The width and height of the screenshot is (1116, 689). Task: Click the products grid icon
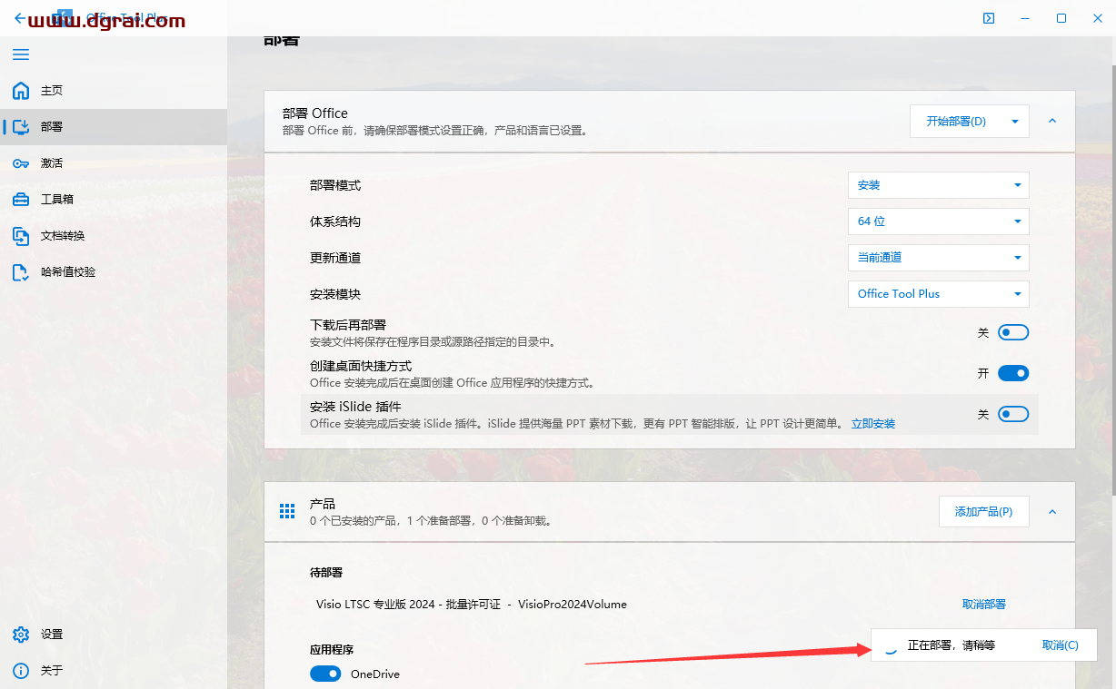(287, 511)
